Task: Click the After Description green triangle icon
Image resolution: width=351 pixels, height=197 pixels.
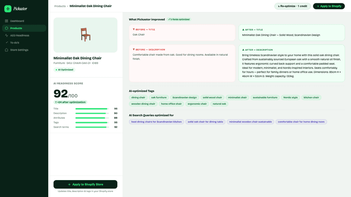Action: click(x=243, y=50)
